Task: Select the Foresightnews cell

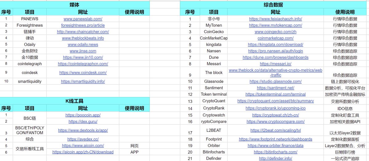Action: [x=30, y=25]
